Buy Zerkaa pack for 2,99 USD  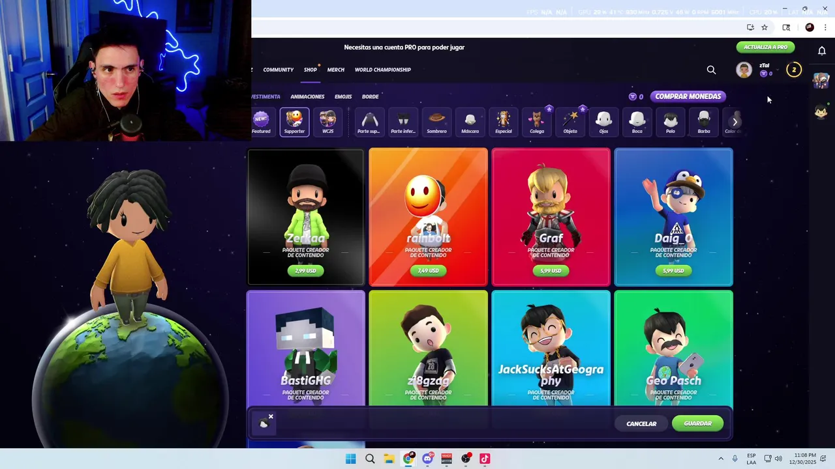tap(305, 270)
